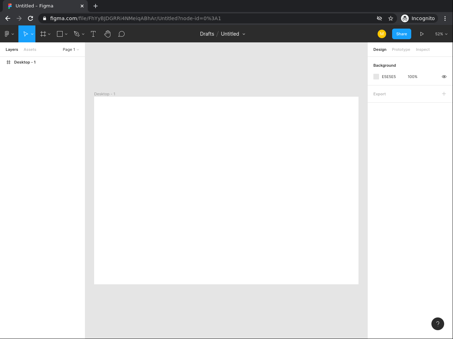Click the Present play icon
The width and height of the screenshot is (453, 339).
(x=422, y=34)
